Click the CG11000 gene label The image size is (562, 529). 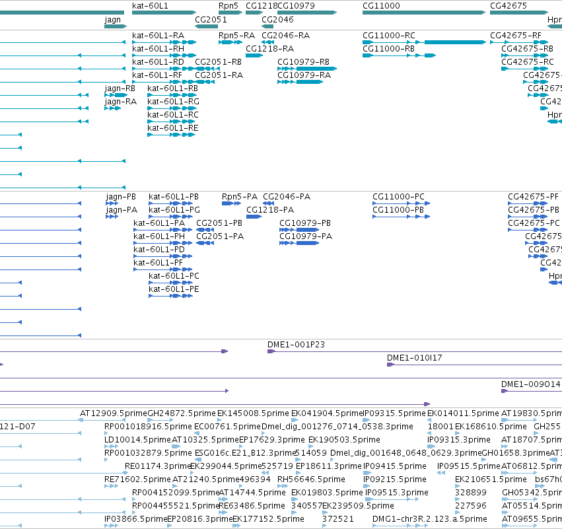pyautogui.click(x=381, y=6)
